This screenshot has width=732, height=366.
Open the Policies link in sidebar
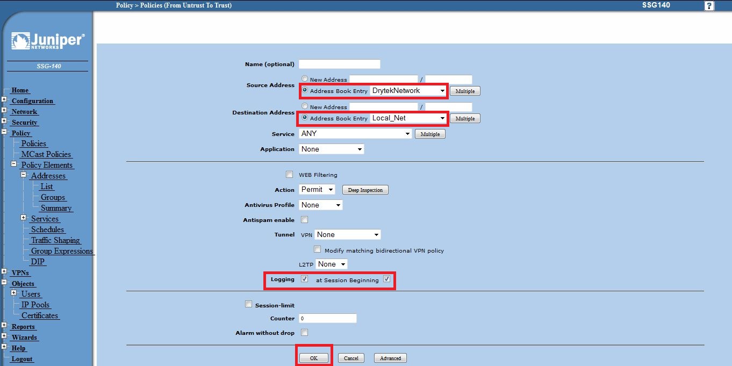pos(34,143)
